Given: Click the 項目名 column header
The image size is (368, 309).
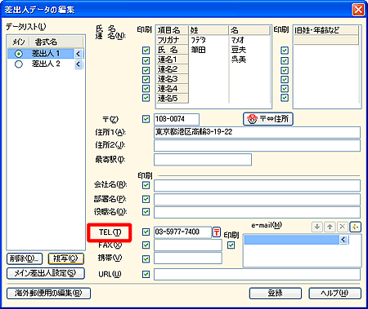Looking at the screenshot, I should (173, 30).
